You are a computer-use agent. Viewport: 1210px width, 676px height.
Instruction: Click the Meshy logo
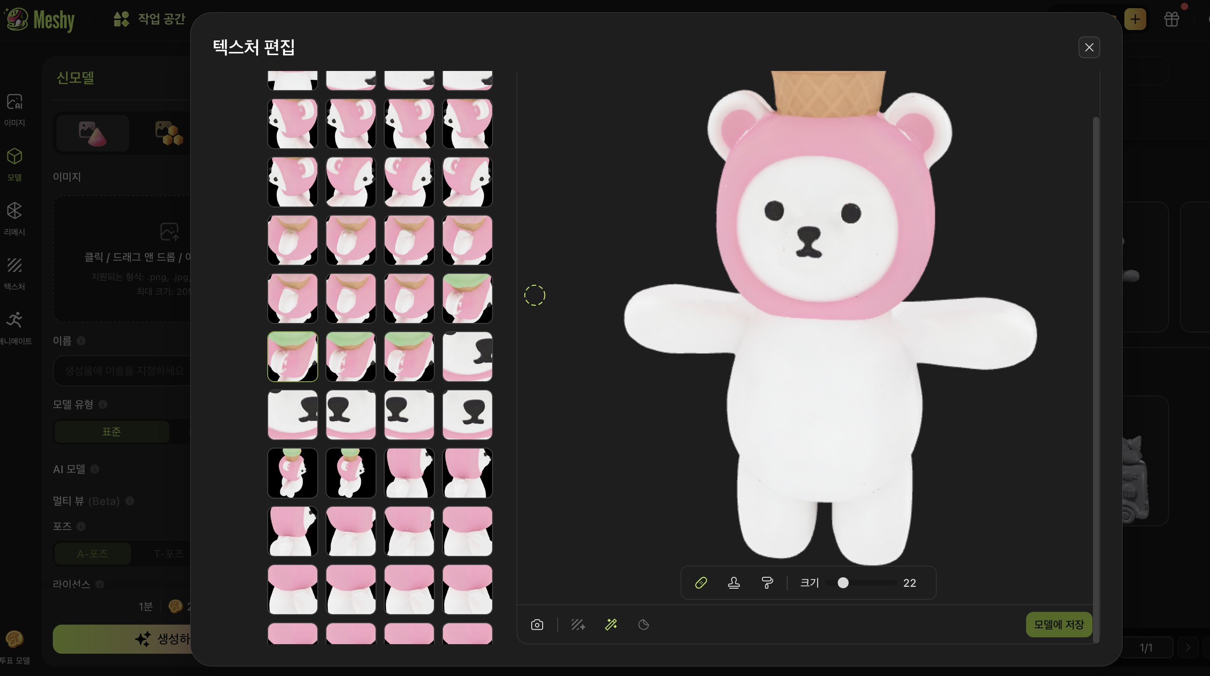[x=40, y=20]
